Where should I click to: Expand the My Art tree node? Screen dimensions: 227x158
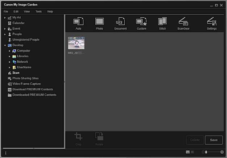tap(5, 17)
